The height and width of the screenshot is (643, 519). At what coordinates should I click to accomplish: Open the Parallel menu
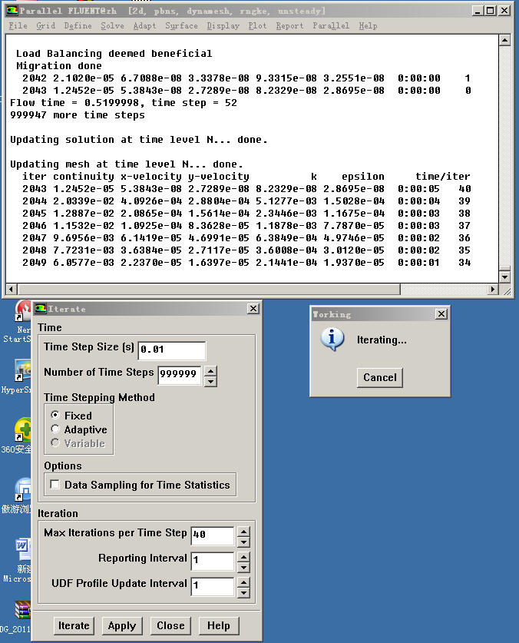[x=331, y=25]
